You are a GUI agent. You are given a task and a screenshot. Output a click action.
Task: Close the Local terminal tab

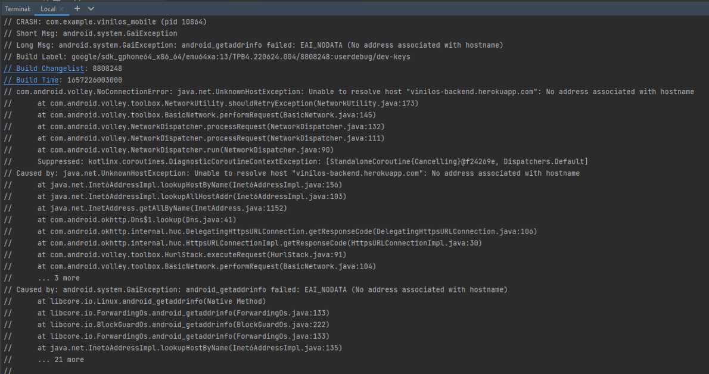(62, 8)
